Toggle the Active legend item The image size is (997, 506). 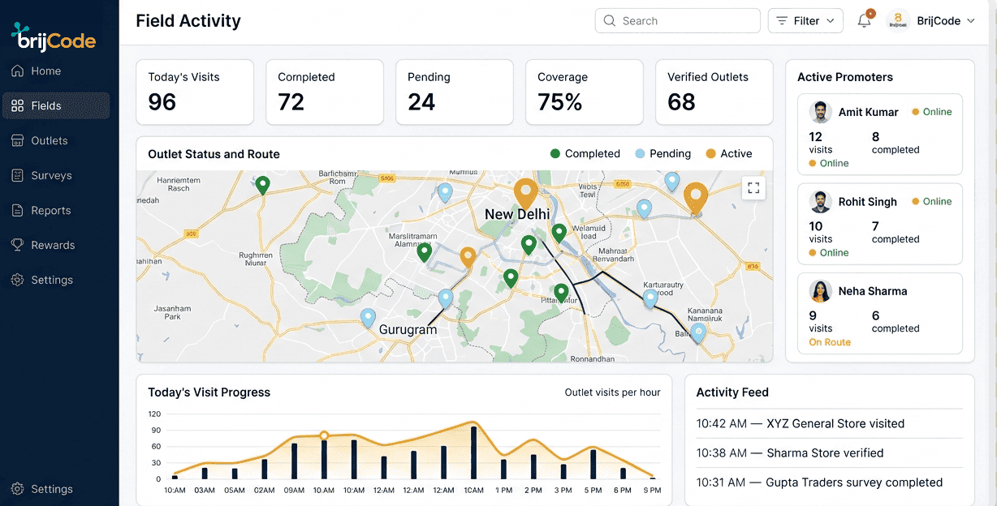click(728, 154)
